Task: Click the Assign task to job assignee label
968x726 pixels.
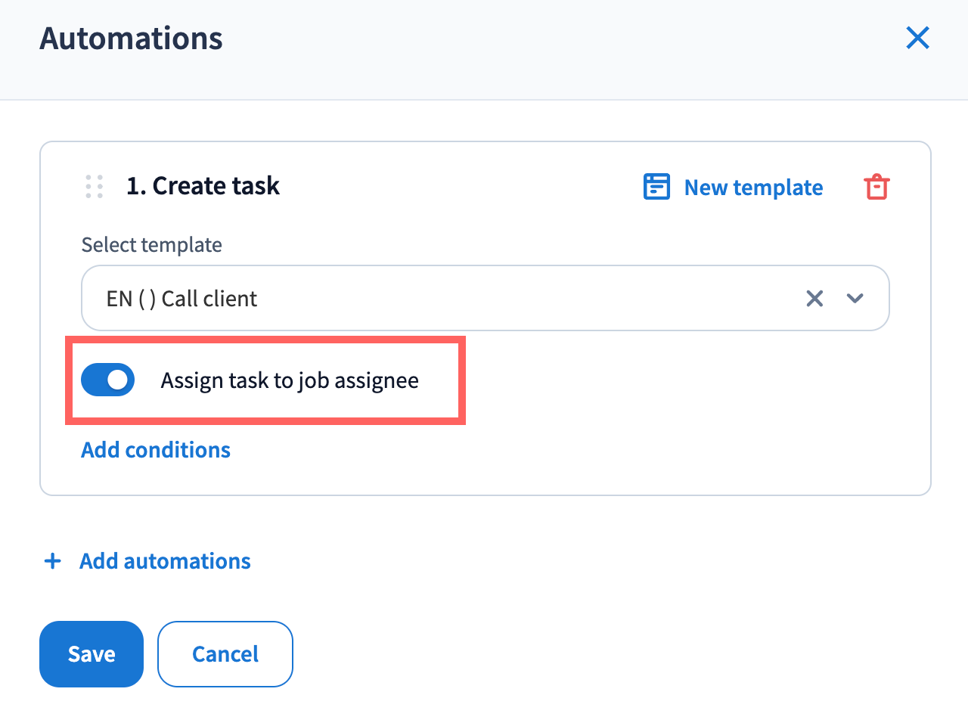Action: pyautogui.click(x=290, y=380)
